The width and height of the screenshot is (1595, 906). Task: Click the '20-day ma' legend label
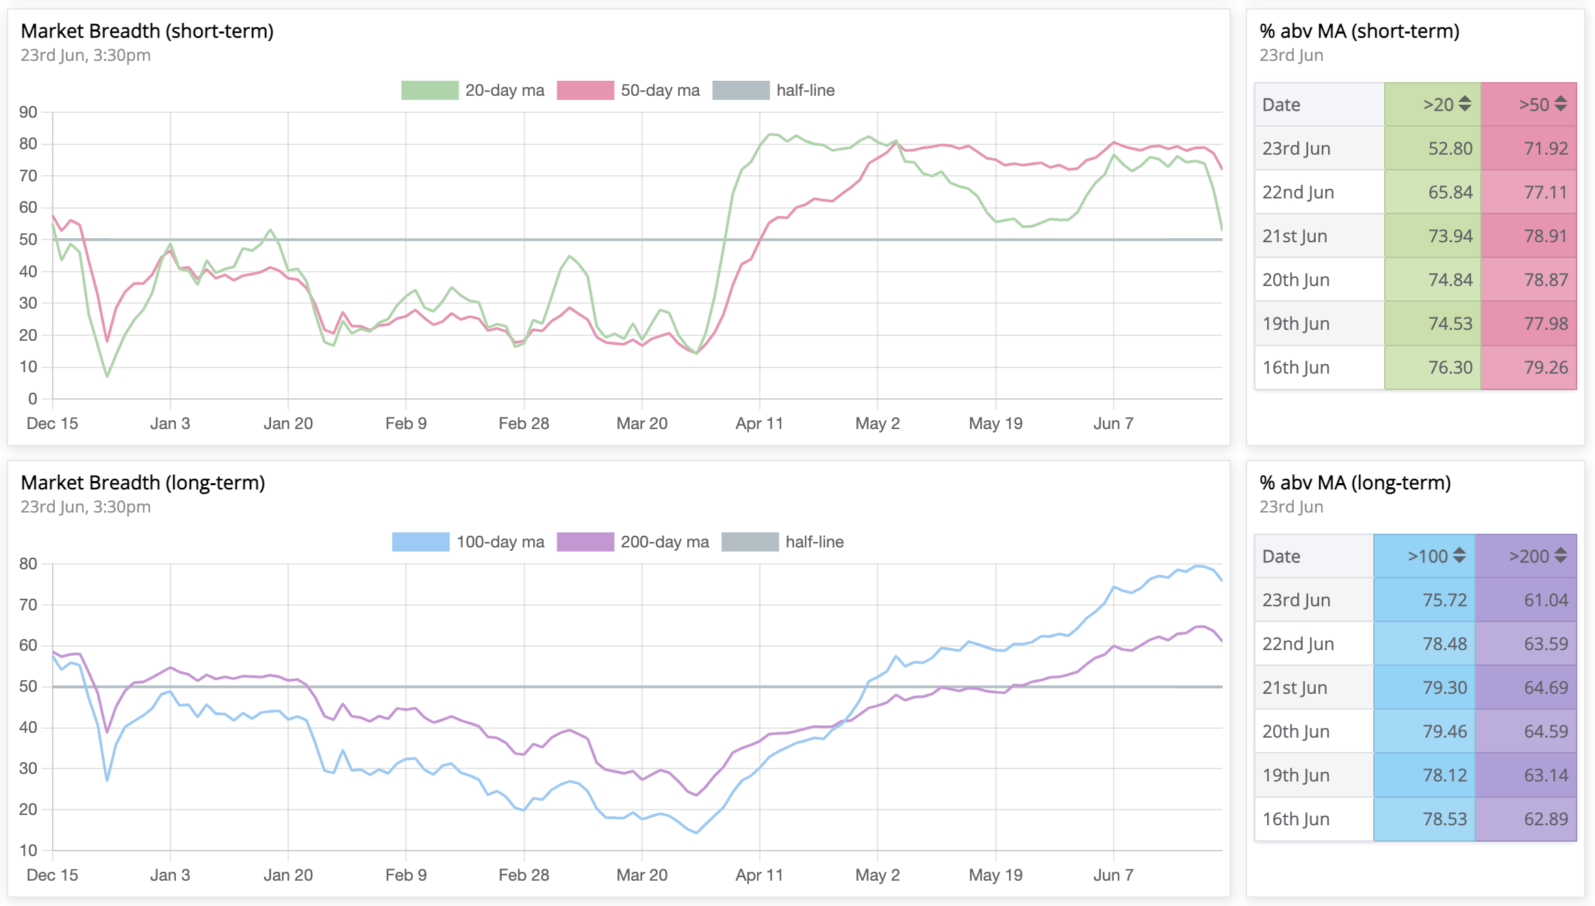click(x=505, y=90)
